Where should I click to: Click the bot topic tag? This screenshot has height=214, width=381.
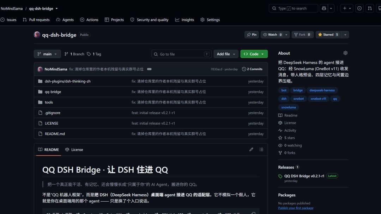[x=284, y=90]
